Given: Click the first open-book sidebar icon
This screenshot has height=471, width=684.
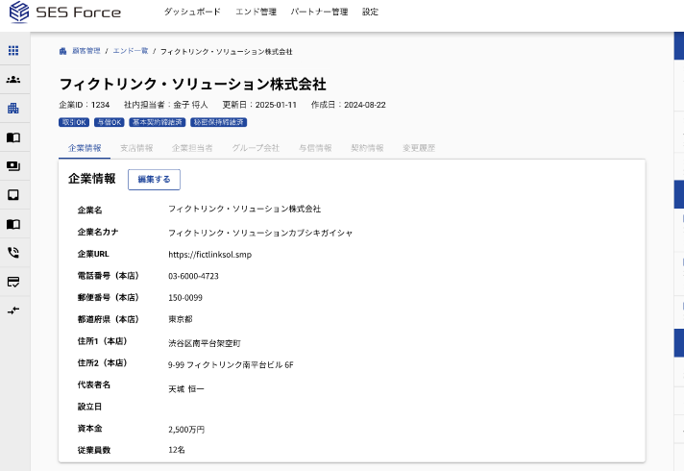Looking at the screenshot, I should [x=13, y=137].
